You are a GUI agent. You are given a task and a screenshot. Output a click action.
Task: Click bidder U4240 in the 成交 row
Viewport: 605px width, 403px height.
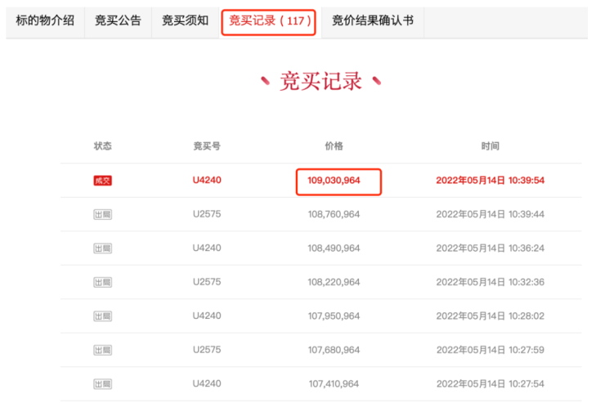tap(207, 181)
